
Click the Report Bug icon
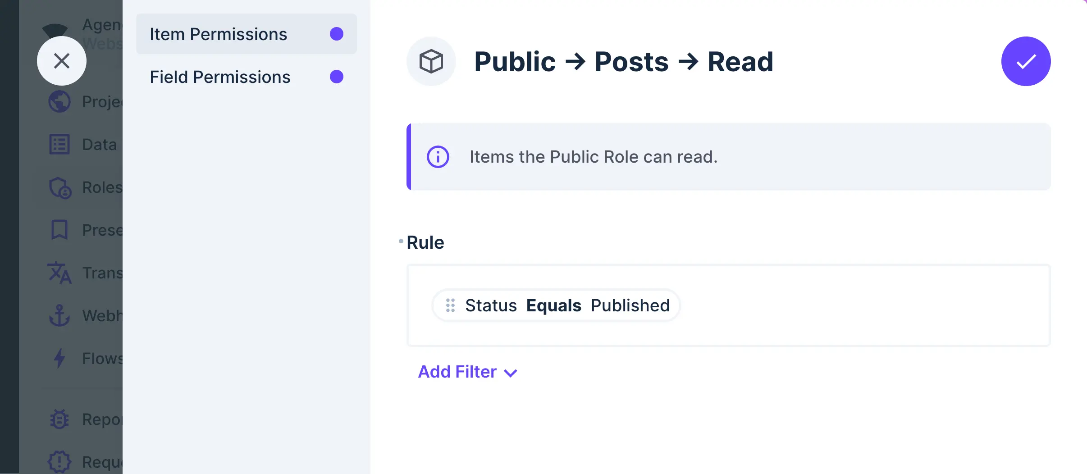(59, 419)
